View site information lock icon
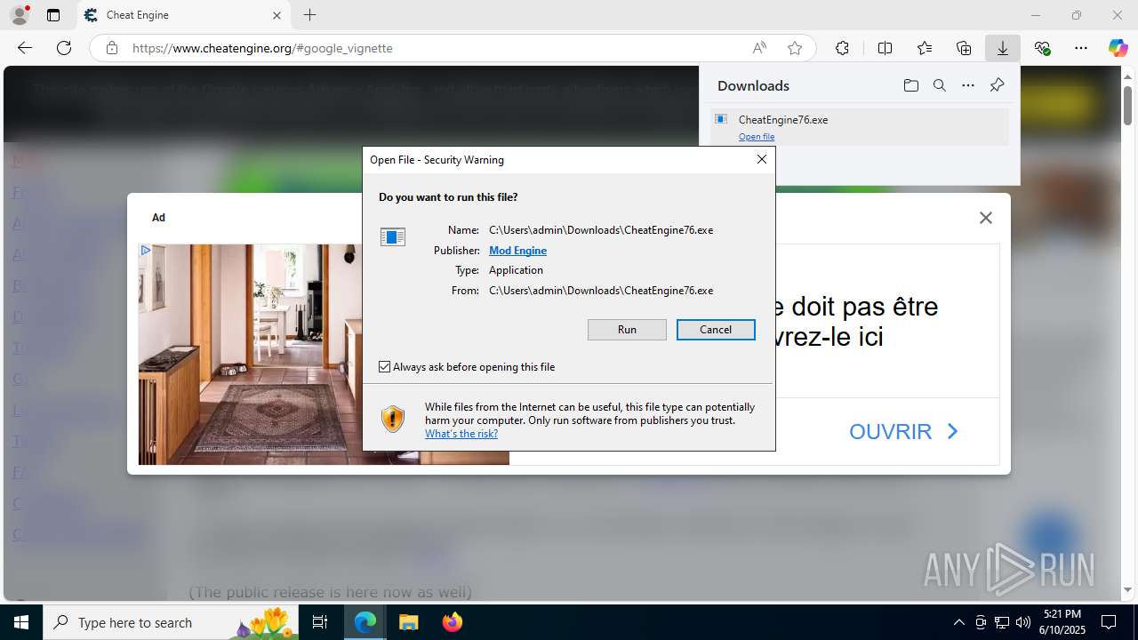 tap(112, 48)
